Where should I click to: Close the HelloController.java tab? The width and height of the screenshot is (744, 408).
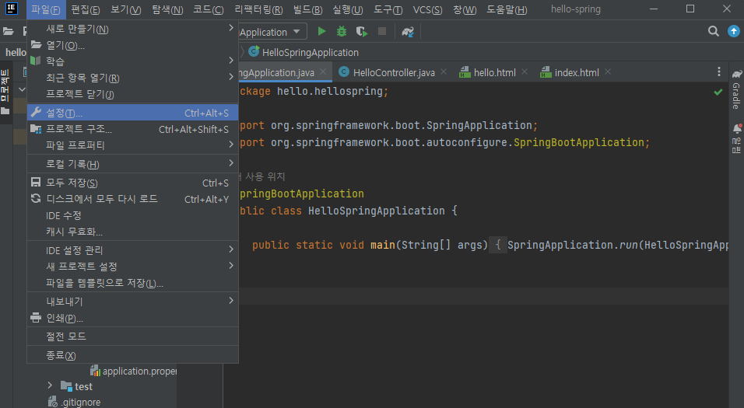[444, 71]
